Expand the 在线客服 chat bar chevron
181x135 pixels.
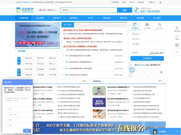click(x=177, y=131)
